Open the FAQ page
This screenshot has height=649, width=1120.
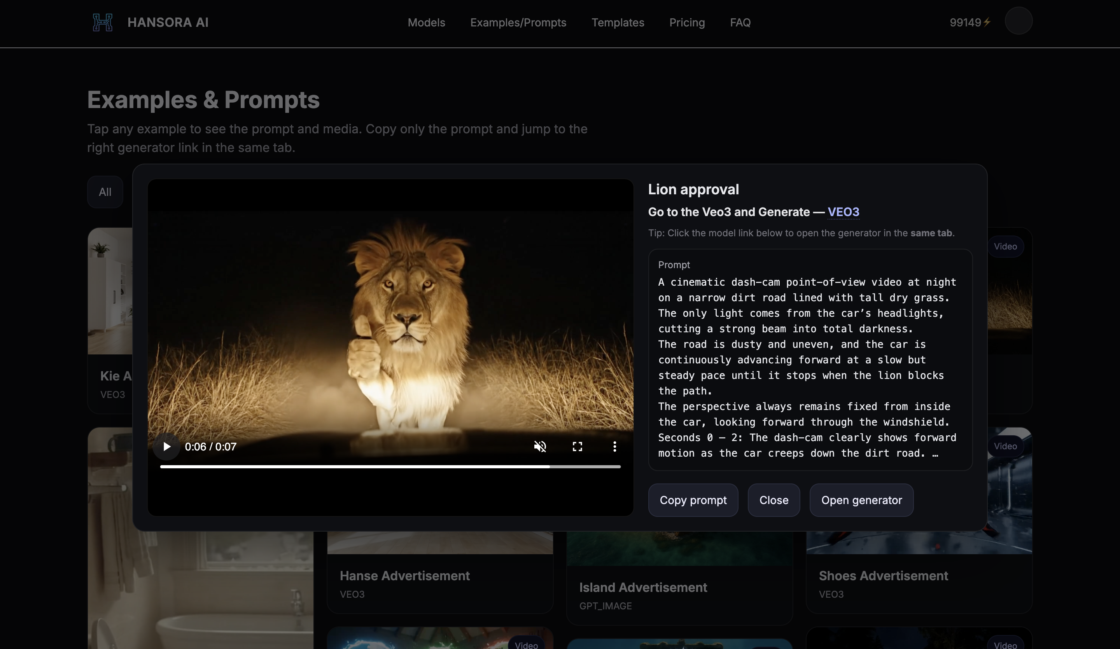point(740,23)
